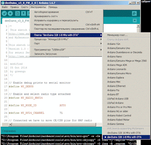
Task: Click comment 'Enable debug prints to serial monitor'
Action: [x=39, y=83]
